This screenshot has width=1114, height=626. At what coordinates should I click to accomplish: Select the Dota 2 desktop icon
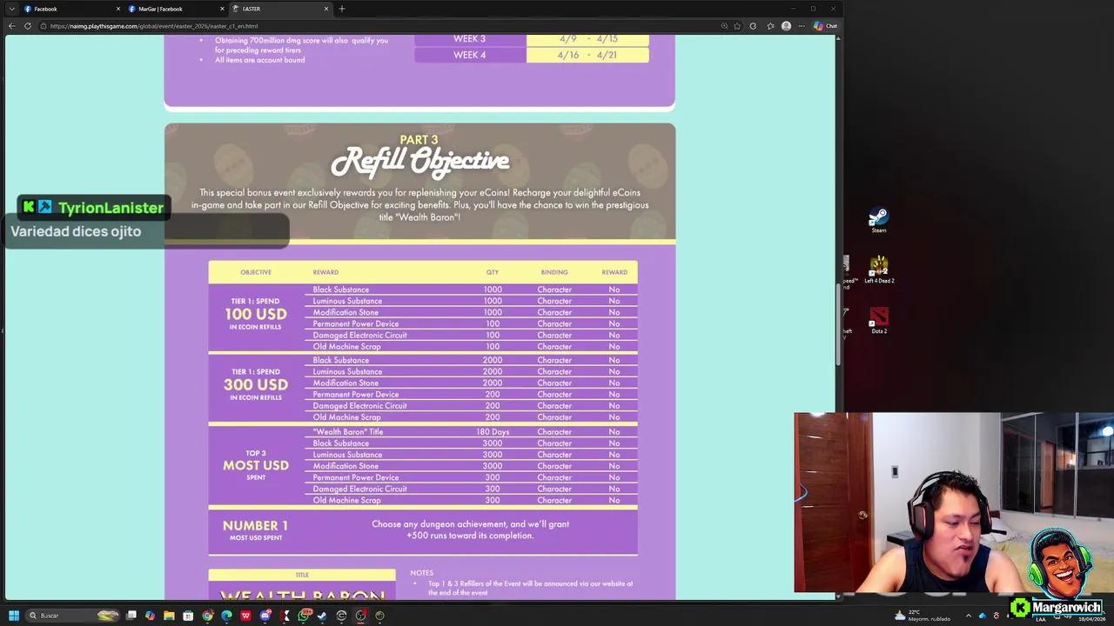coord(879,321)
